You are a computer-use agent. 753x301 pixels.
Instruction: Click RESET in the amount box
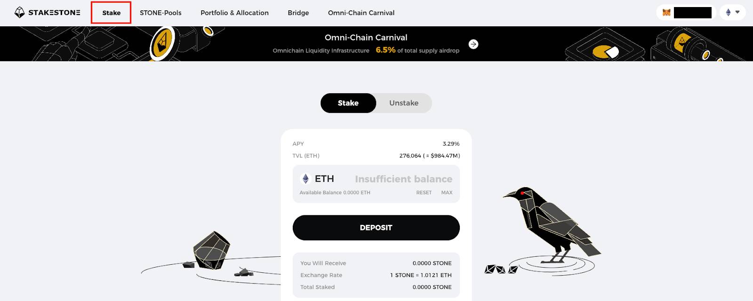424,193
